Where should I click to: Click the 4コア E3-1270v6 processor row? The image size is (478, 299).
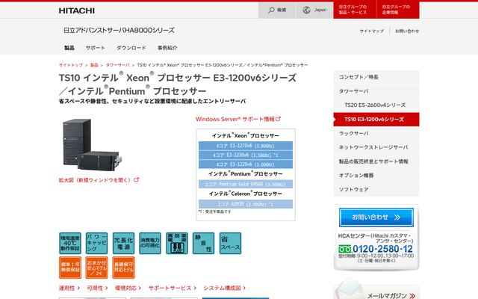[246, 146]
